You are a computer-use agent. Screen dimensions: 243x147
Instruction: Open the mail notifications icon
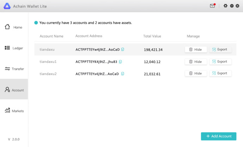coord(212,6)
